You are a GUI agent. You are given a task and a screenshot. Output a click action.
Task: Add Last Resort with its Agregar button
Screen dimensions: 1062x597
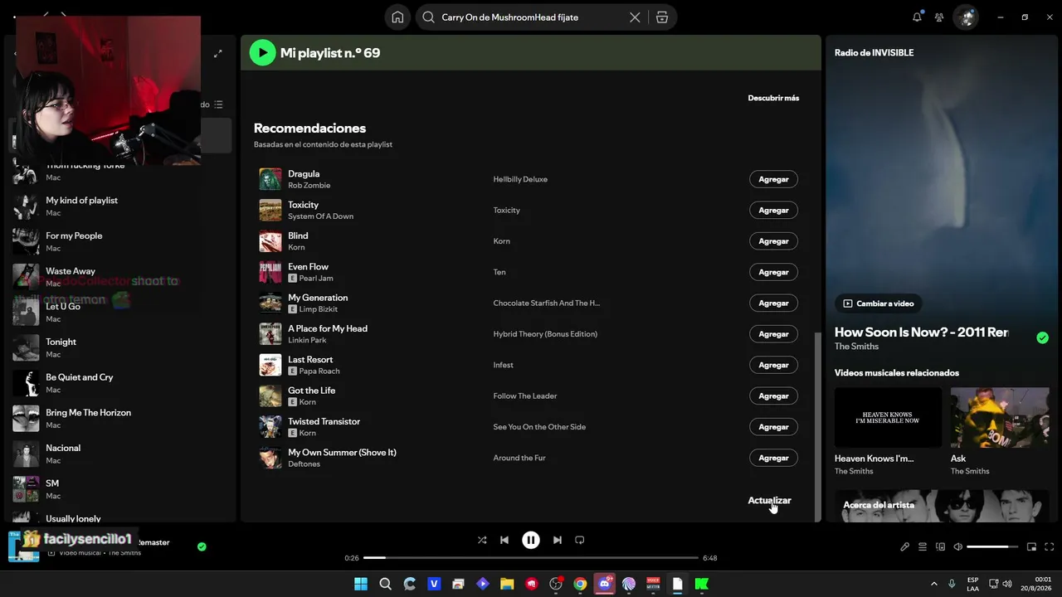click(x=773, y=365)
